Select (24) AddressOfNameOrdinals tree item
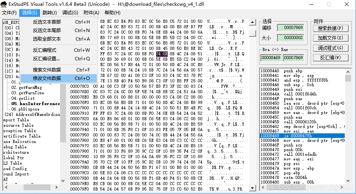Viewport: 356px width, 194px height. (32, 114)
